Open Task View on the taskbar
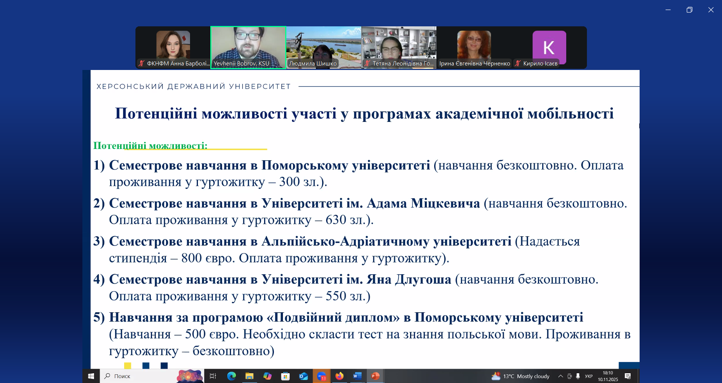The height and width of the screenshot is (383, 722). (x=213, y=376)
